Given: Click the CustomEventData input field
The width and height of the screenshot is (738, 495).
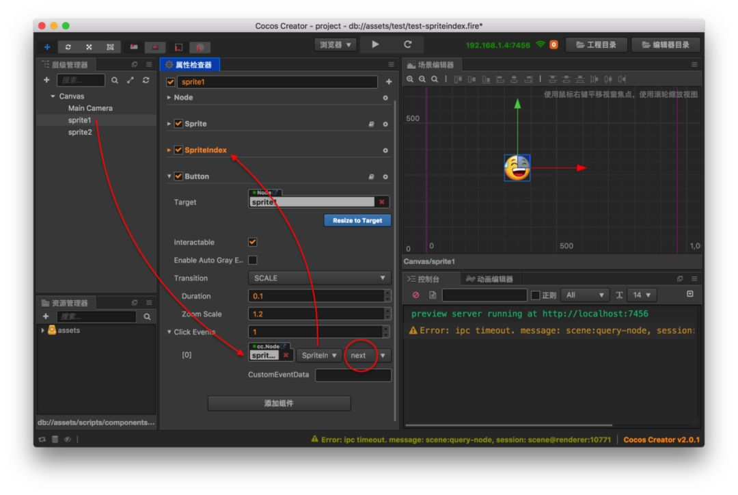Looking at the screenshot, I should click(353, 375).
